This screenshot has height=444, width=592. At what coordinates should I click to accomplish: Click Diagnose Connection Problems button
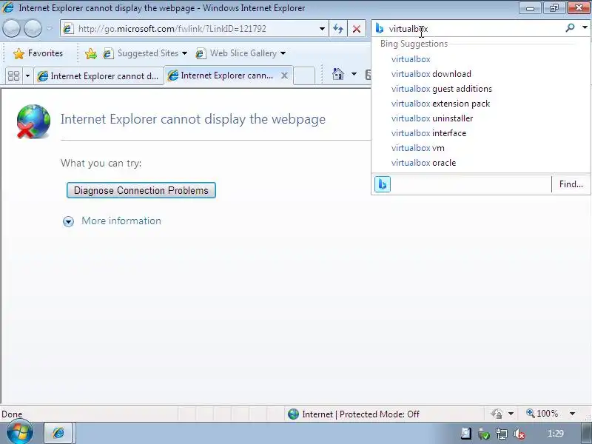[x=141, y=190]
